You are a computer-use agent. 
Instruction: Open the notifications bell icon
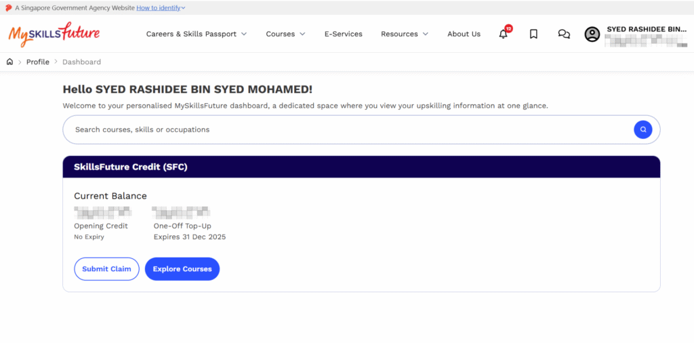coord(503,34)
